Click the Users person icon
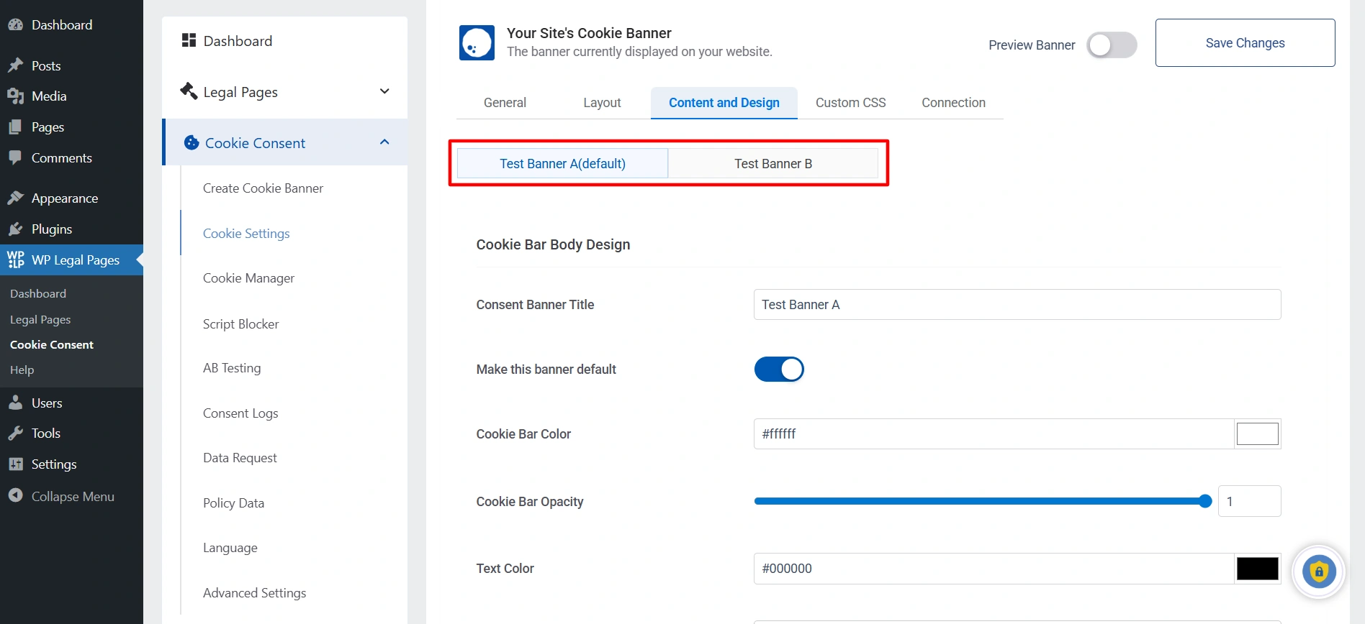Screen dimensions: 1365x624 (x=16, y=403)
